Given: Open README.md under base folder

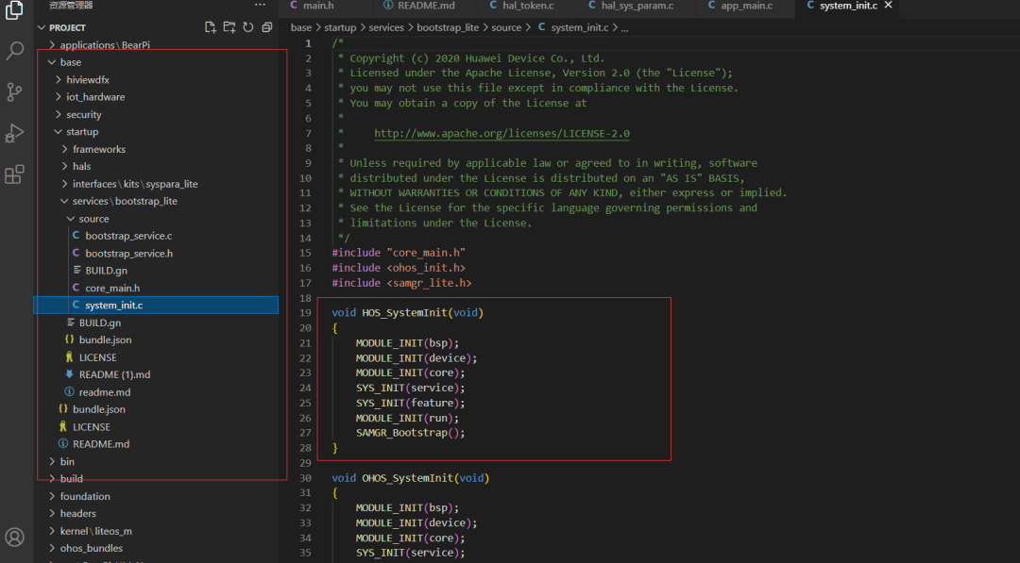Looking at the screenshot, I should click(101, 444).
